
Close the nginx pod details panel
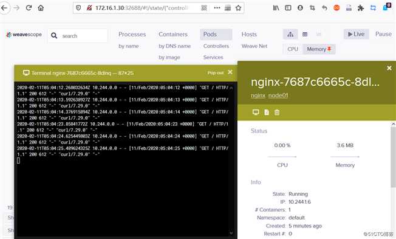389,68
